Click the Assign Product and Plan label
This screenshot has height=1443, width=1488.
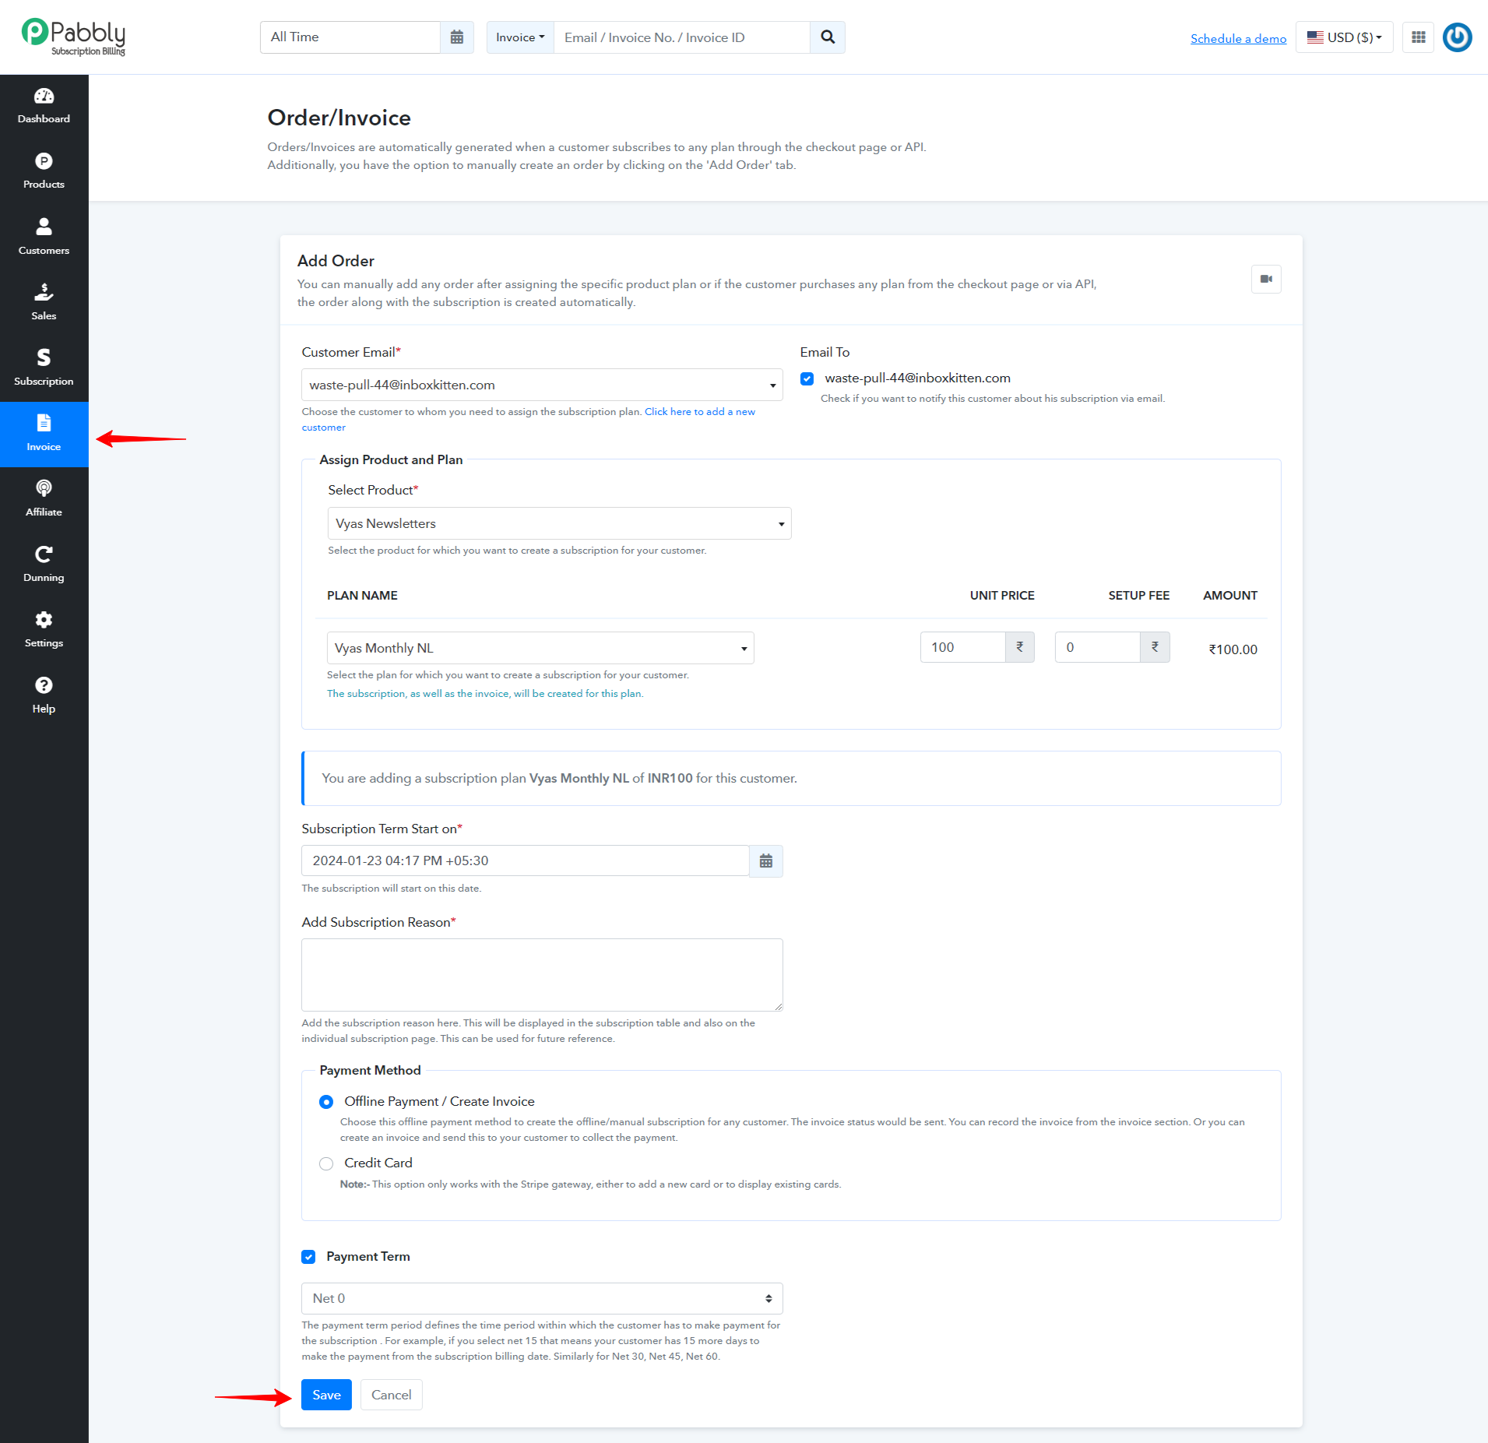tap(391, 460)
